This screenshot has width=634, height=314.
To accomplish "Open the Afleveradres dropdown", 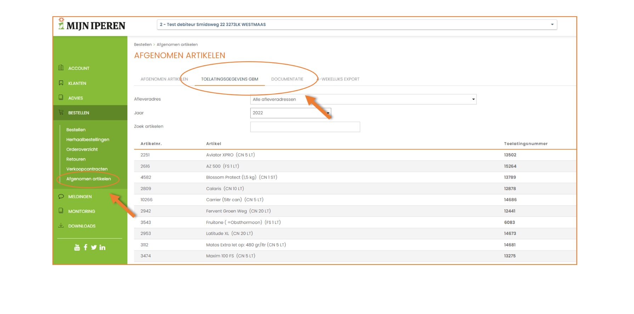I will coord(363,99).
